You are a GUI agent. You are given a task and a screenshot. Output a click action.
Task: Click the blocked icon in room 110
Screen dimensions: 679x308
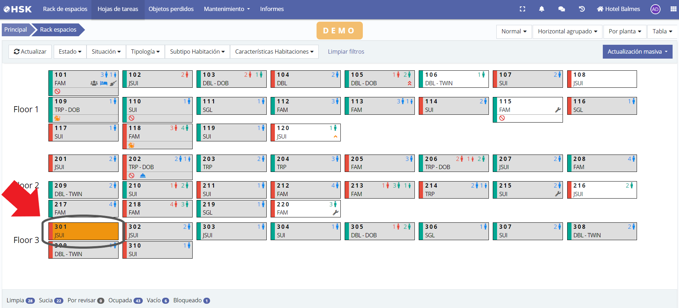[x=132, y=118]
